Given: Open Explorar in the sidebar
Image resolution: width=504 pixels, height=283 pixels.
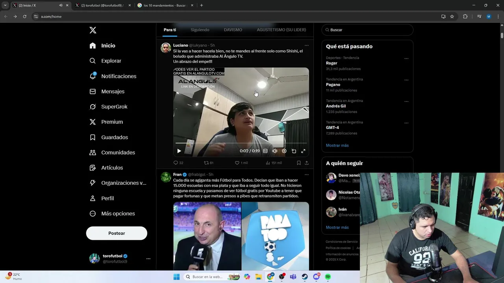Looking at the screenshot, I should coord(105,61).
